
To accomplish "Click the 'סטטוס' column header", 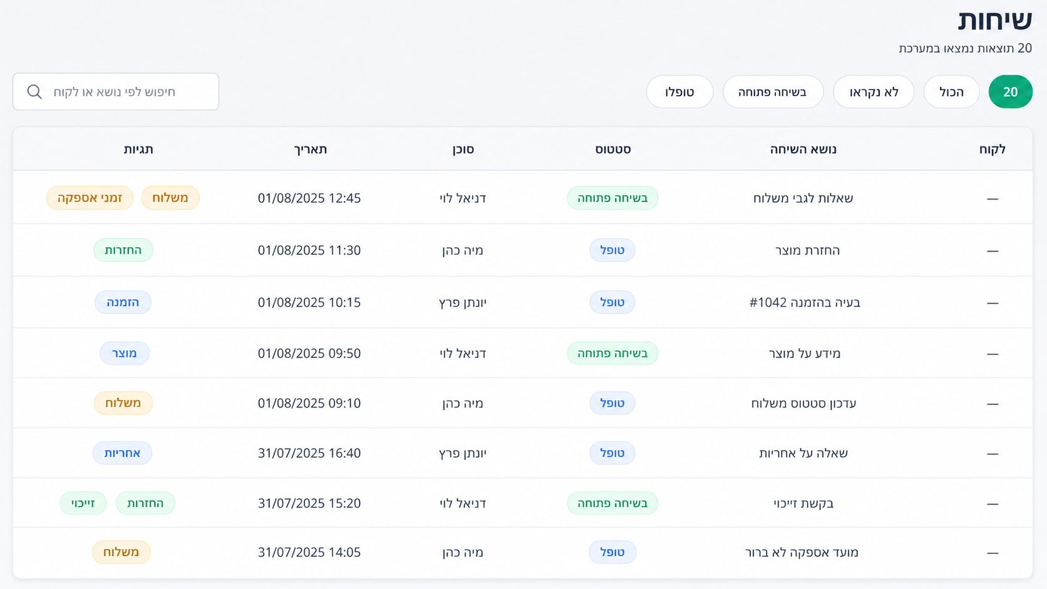I will click(612, 149).
